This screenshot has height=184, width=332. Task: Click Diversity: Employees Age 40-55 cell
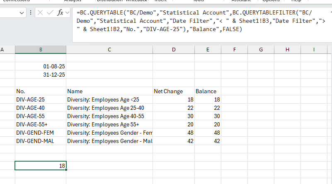click(x=109, y=116)
